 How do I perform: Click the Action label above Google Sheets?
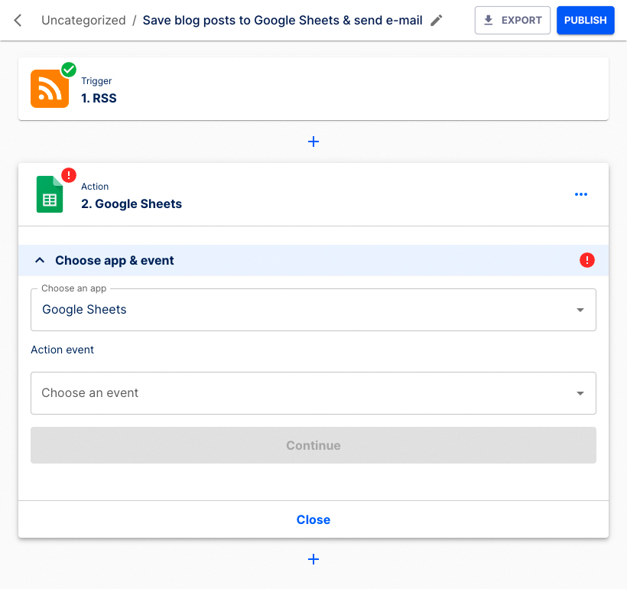(95, 187)
